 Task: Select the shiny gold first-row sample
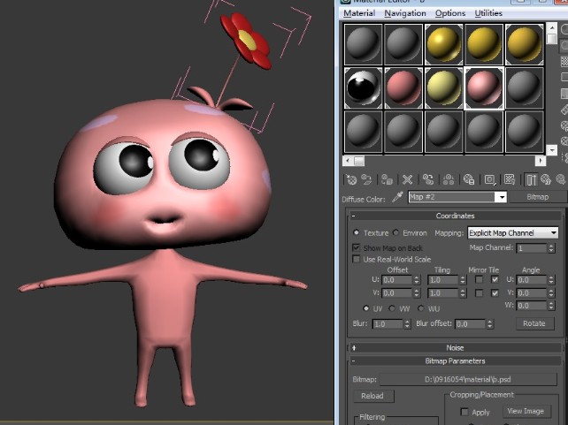pos(443,44)
